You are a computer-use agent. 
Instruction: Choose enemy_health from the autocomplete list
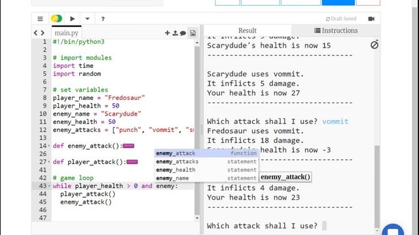point(206,170)
